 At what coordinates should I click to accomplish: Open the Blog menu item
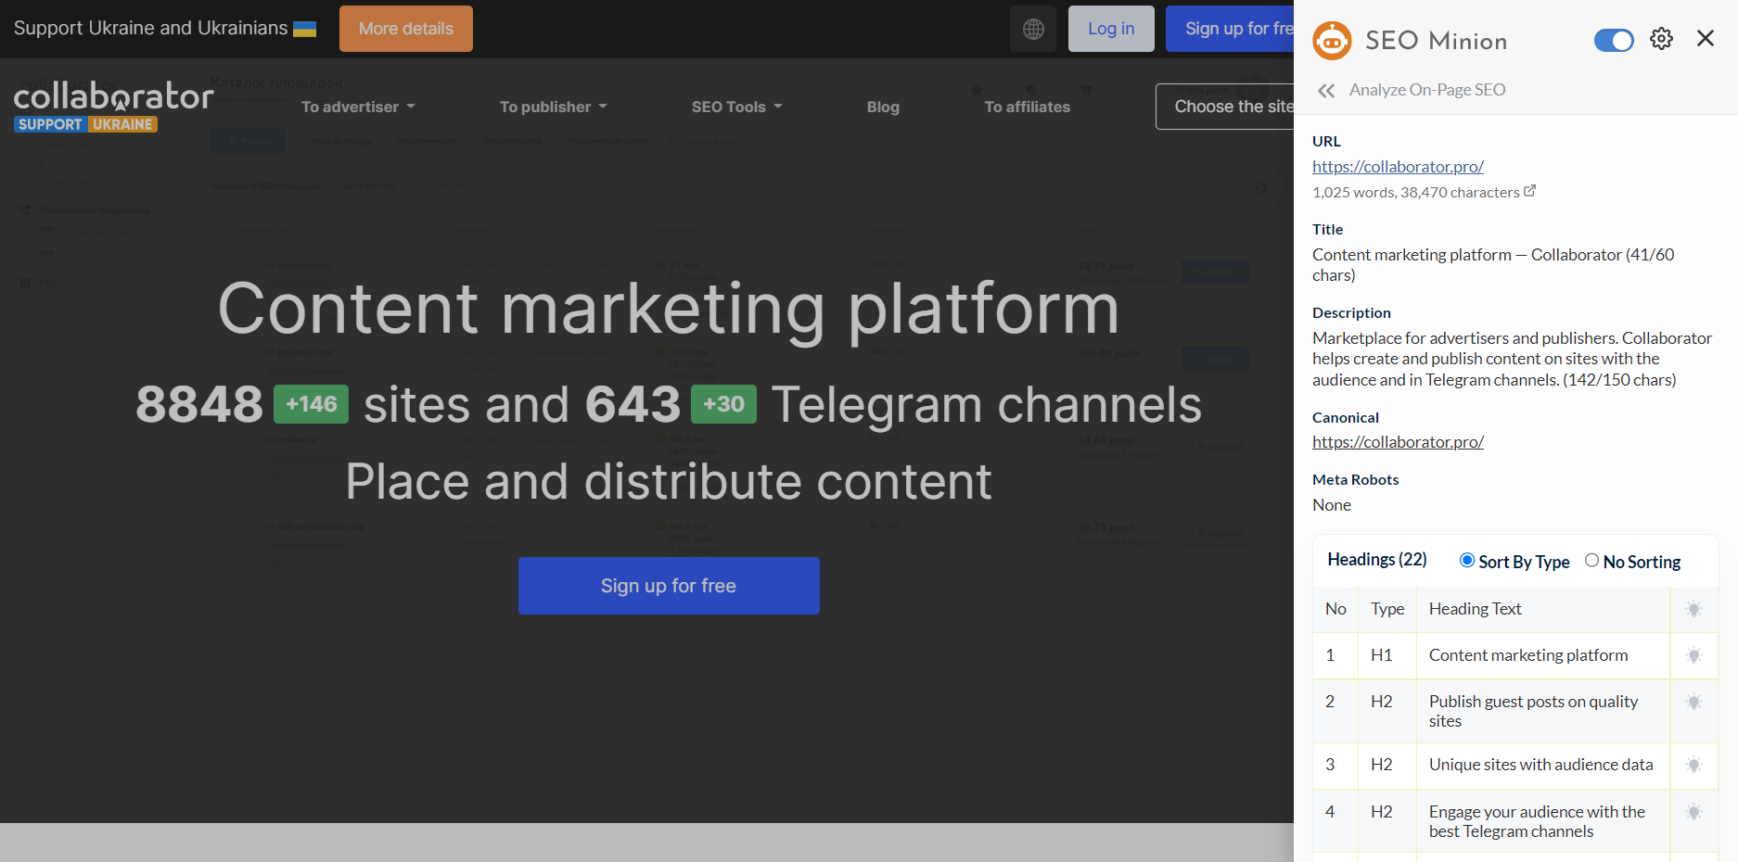(x=882, y=107)
